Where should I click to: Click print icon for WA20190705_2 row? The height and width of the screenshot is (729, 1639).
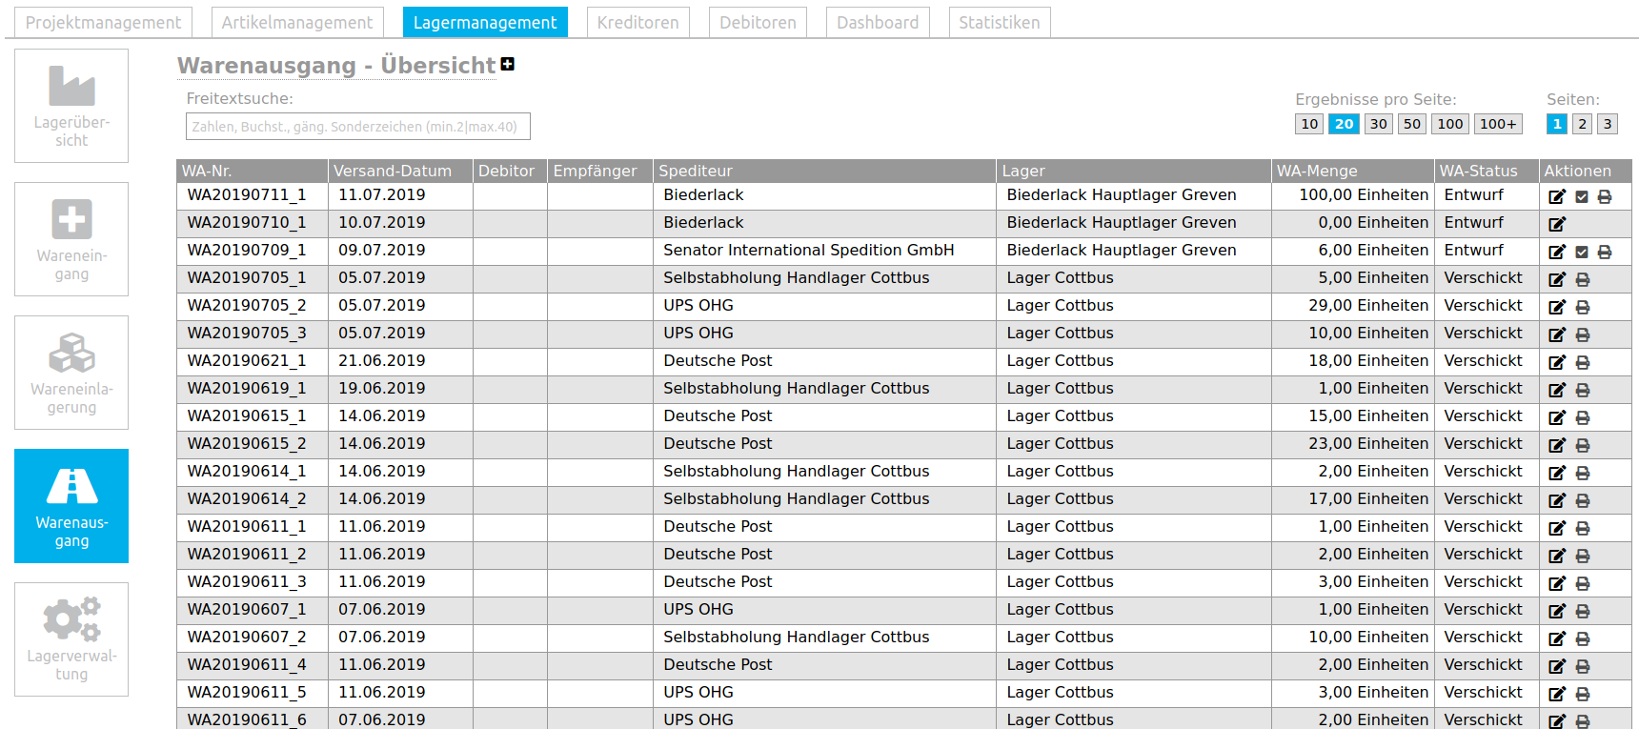tap(1583, 307)
